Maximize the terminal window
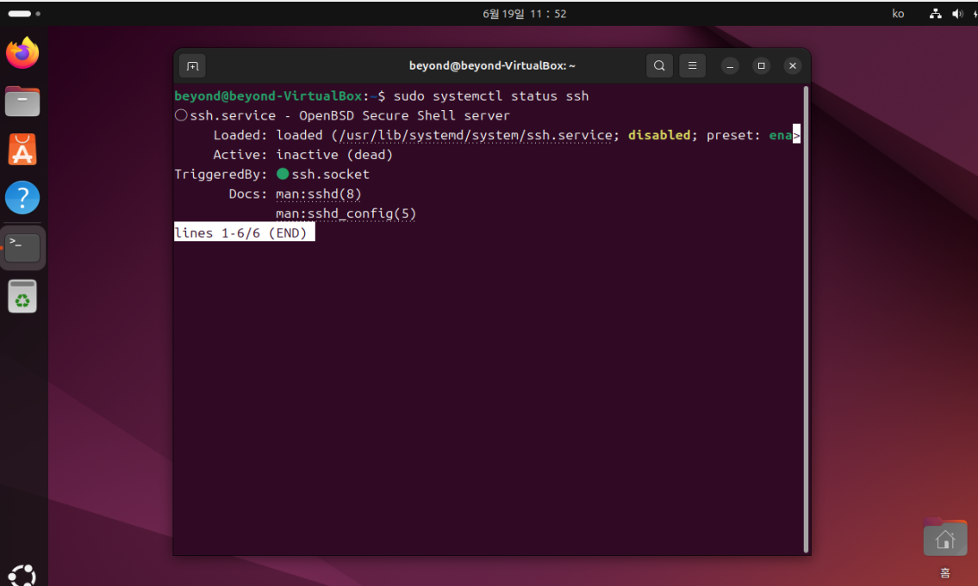 (761, 65)
